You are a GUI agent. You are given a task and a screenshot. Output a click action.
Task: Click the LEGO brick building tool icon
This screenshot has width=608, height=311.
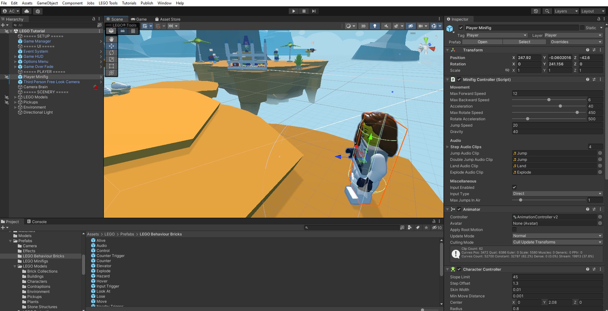click(x=111, y=31)
